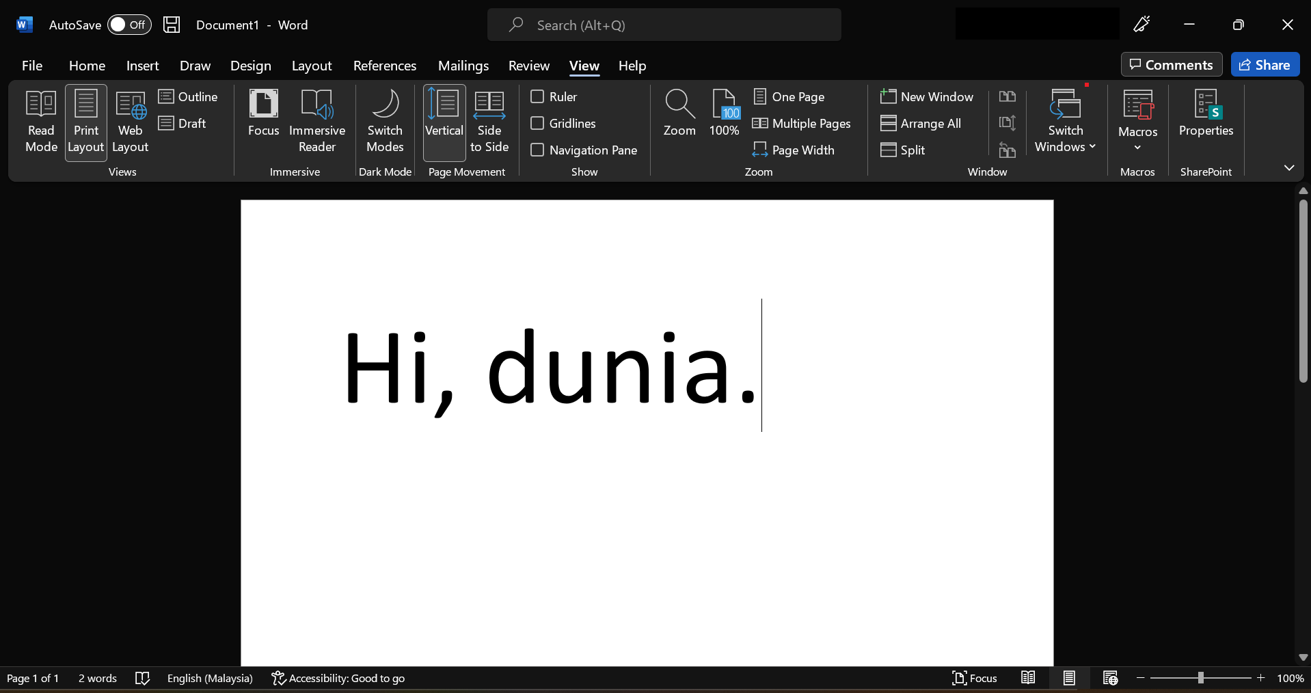Viewport: 1311px width, 693px height.
Task: Switch to the Insert tab
Action: click(x=142, y=66)
